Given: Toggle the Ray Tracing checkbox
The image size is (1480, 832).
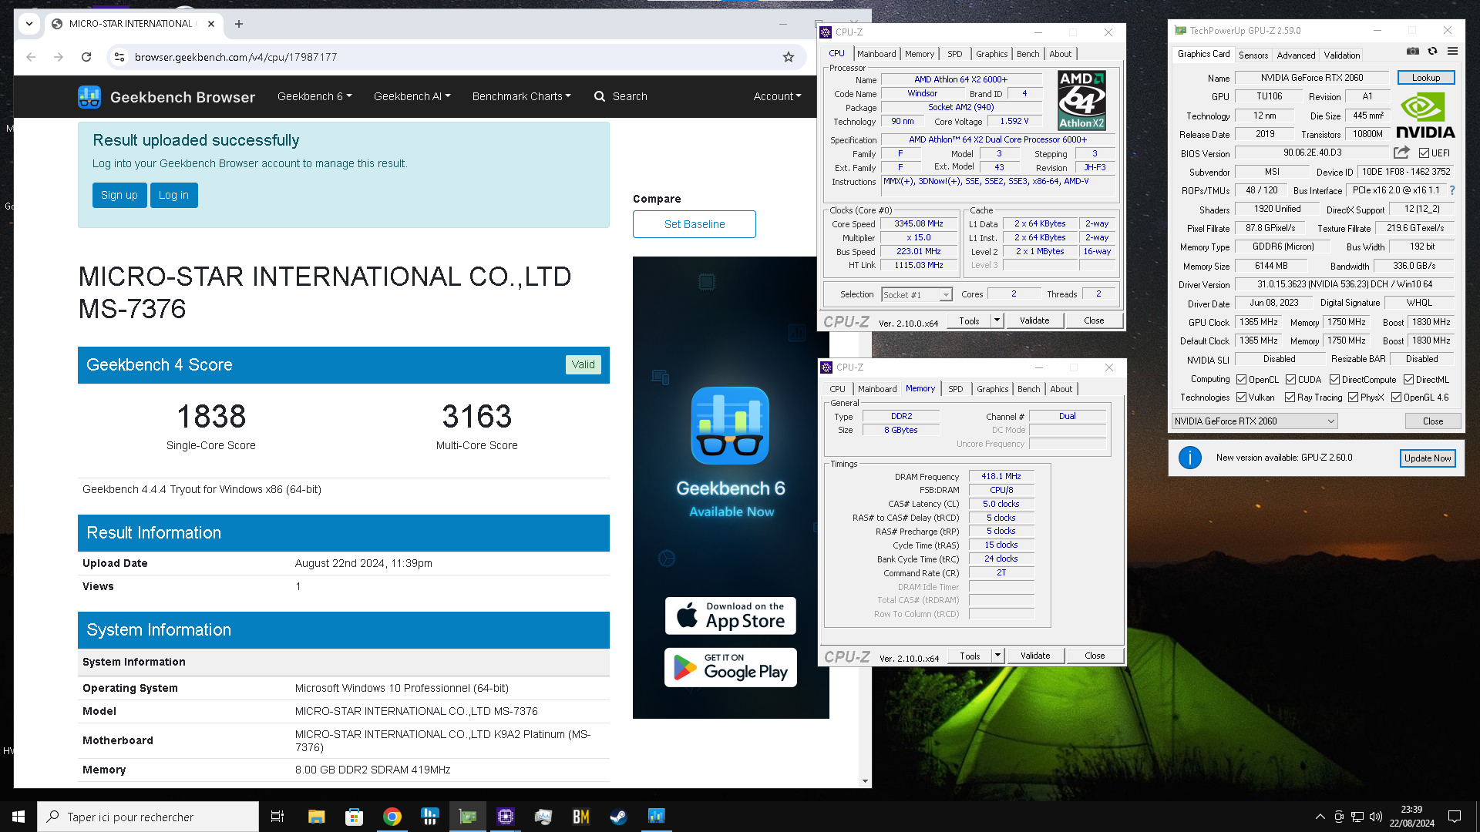Looking at the screenshot, I should pyautogui.click(x=1290, y=398).
